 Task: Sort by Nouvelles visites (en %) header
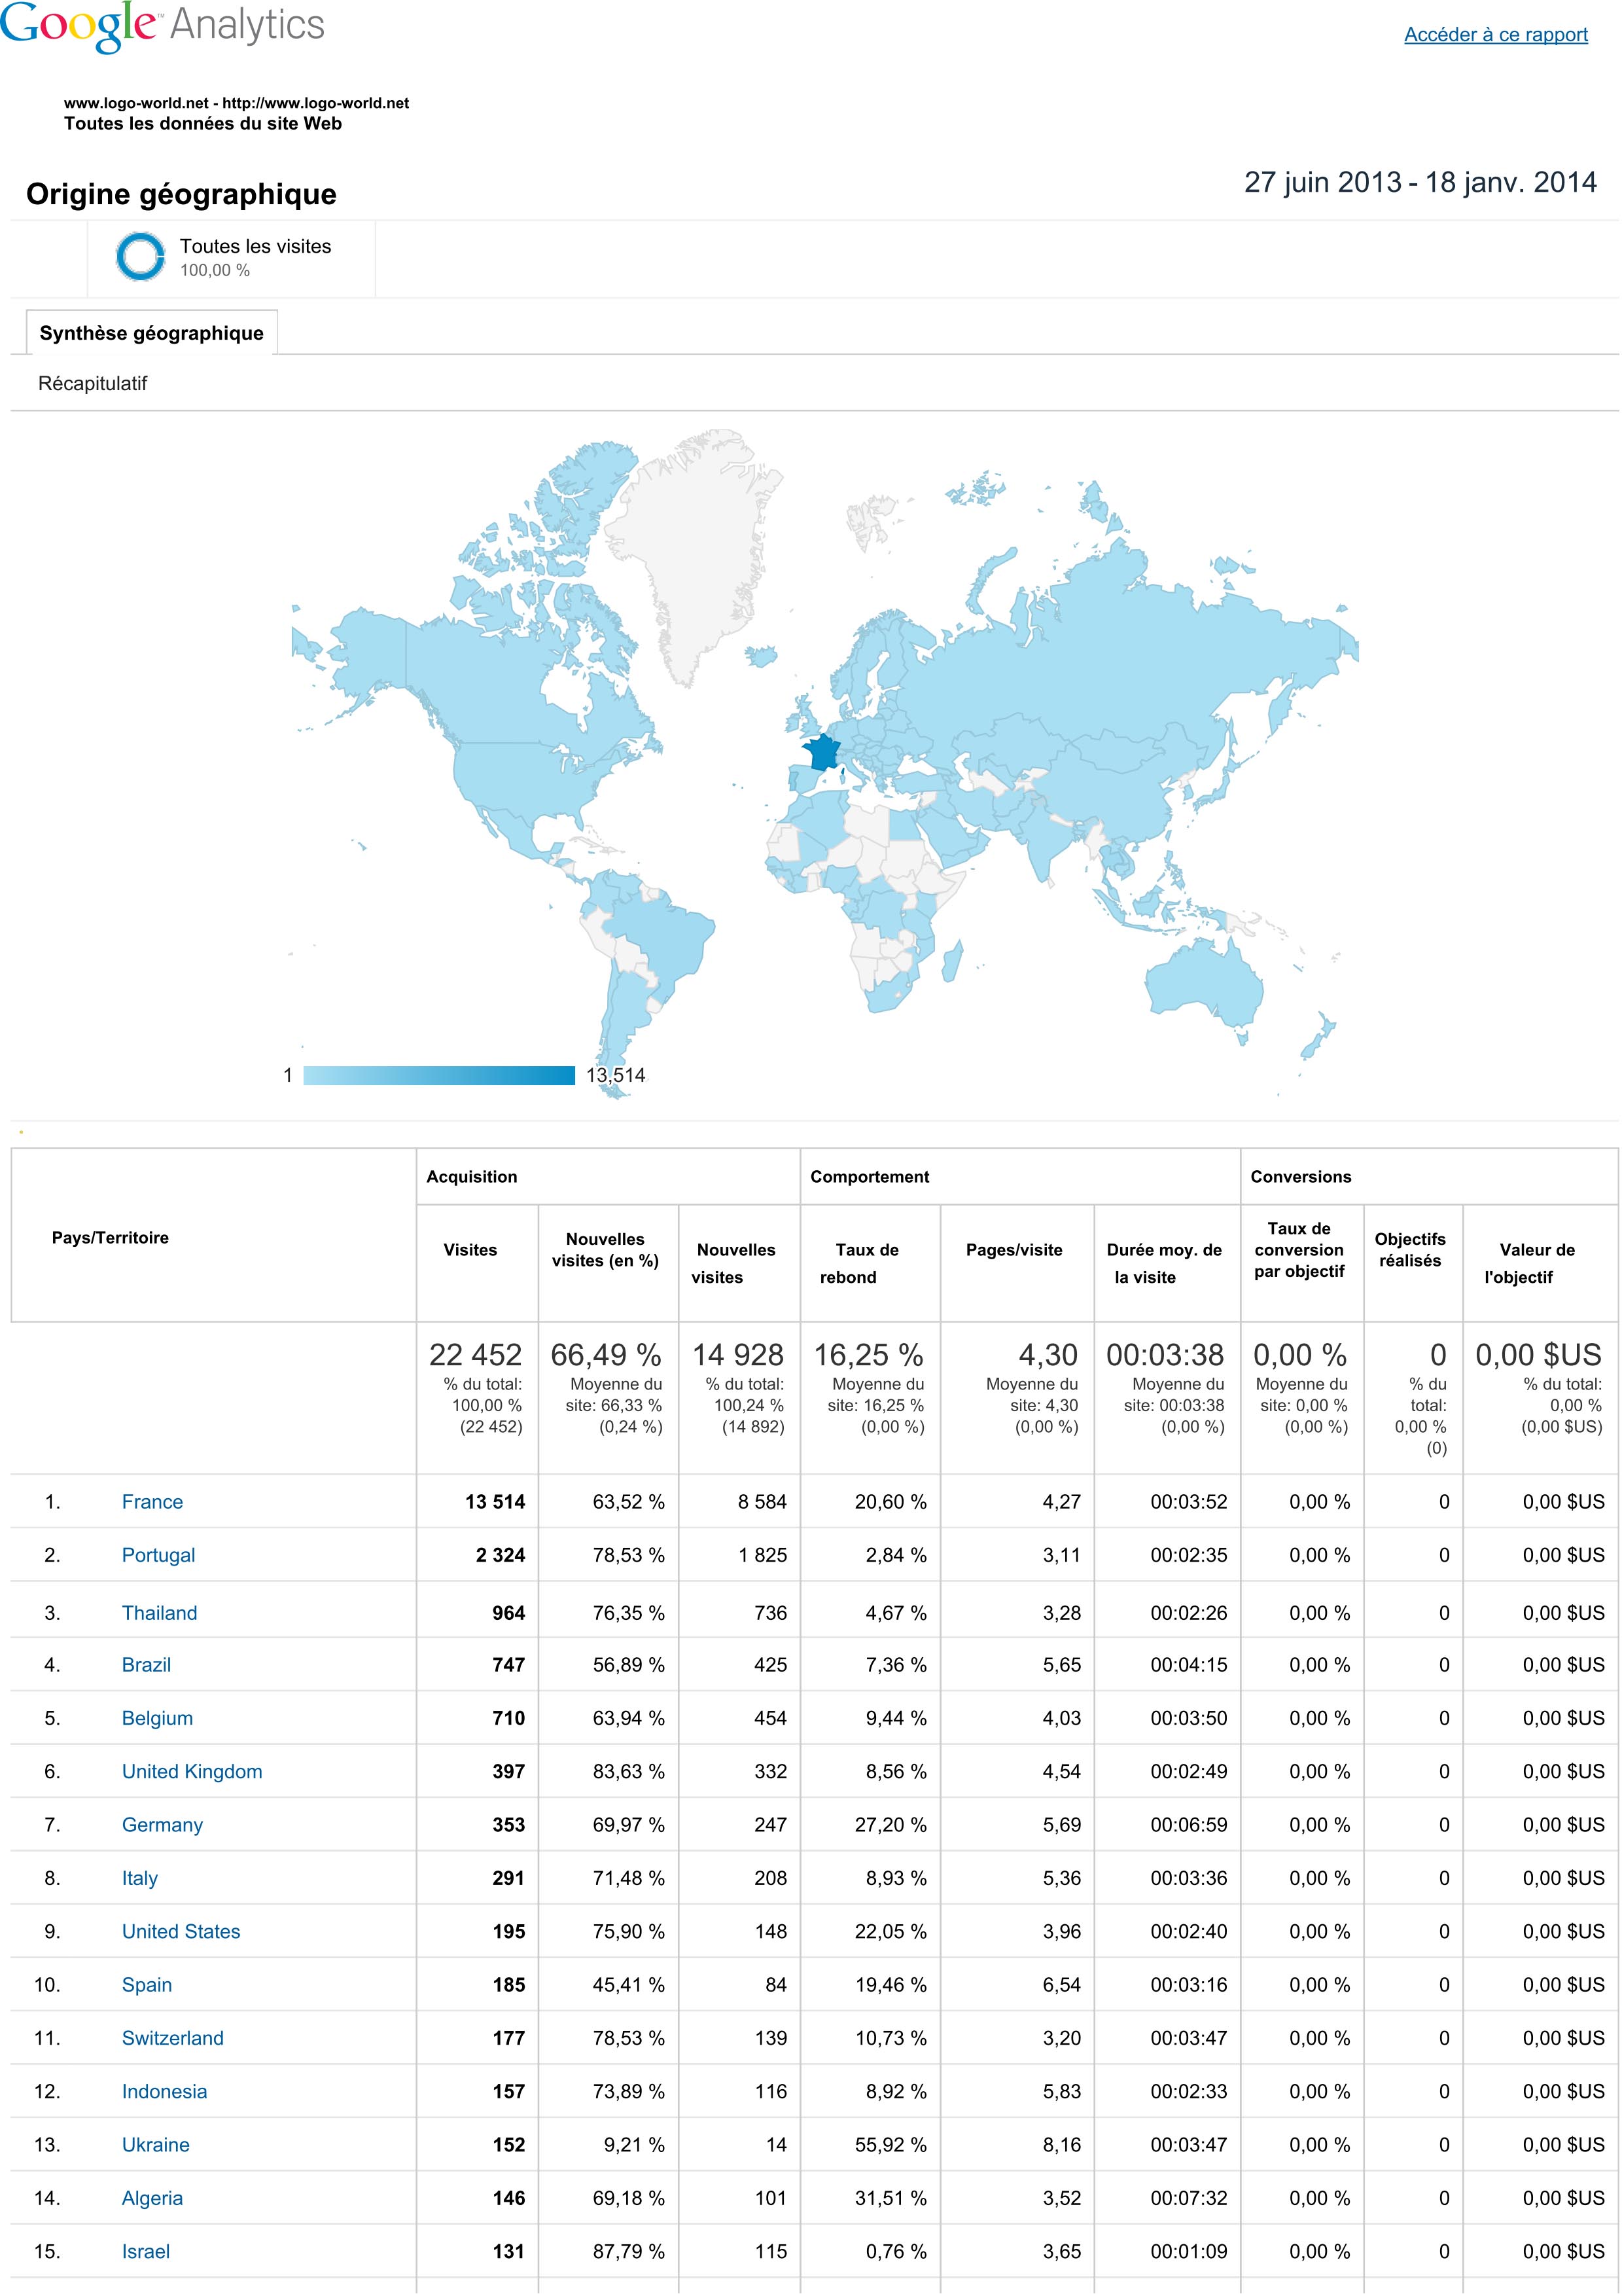point(606,1250)
